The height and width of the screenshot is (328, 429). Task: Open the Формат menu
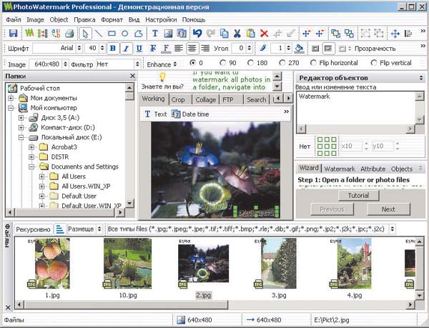[x=112, y=20]
